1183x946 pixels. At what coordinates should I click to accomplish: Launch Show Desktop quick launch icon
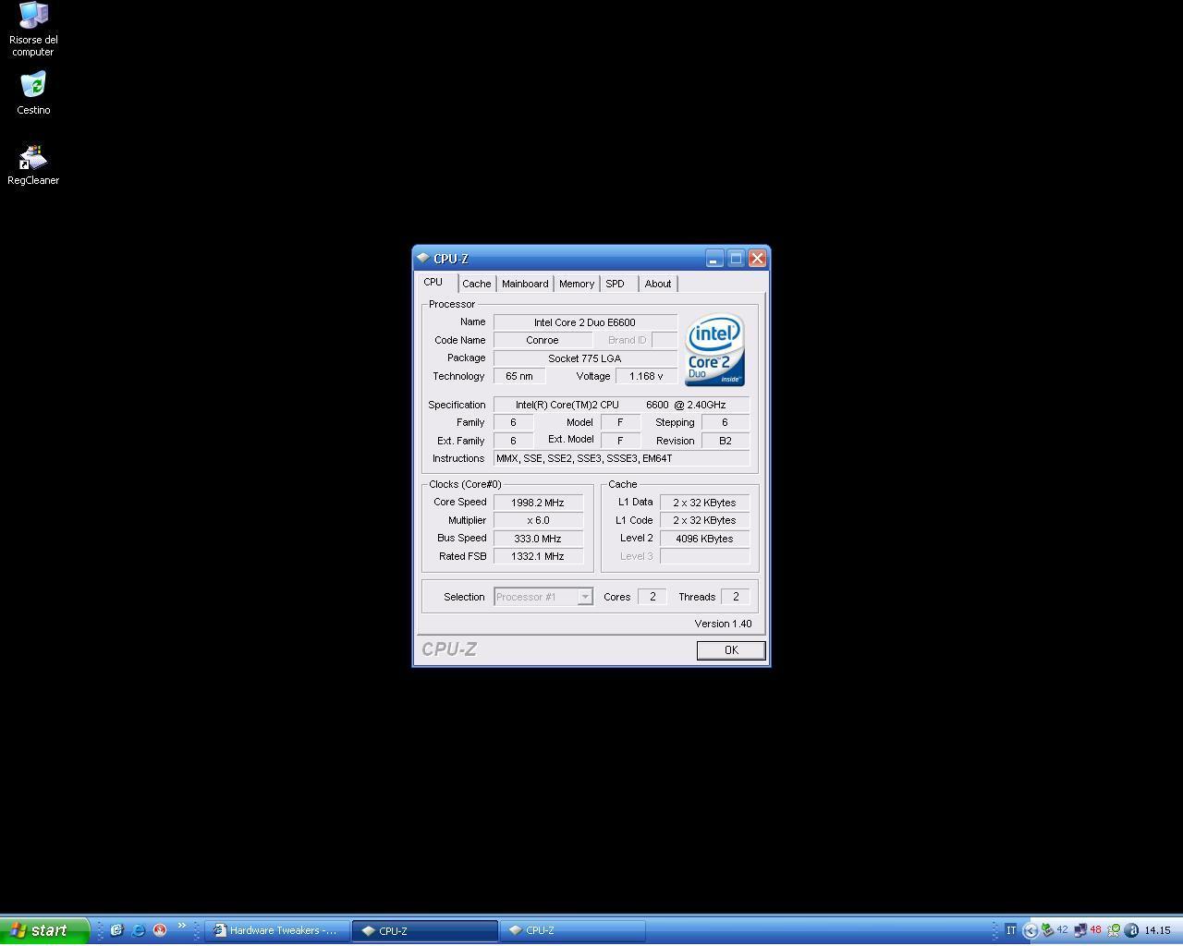tap(116, 930)
